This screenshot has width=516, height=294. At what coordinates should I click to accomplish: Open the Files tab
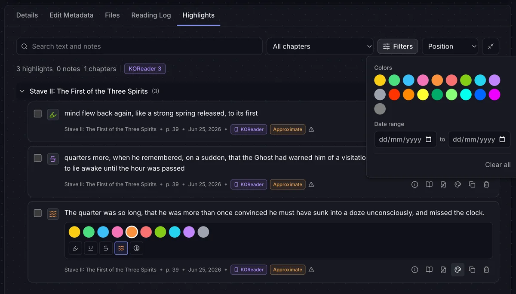(112, 15)
